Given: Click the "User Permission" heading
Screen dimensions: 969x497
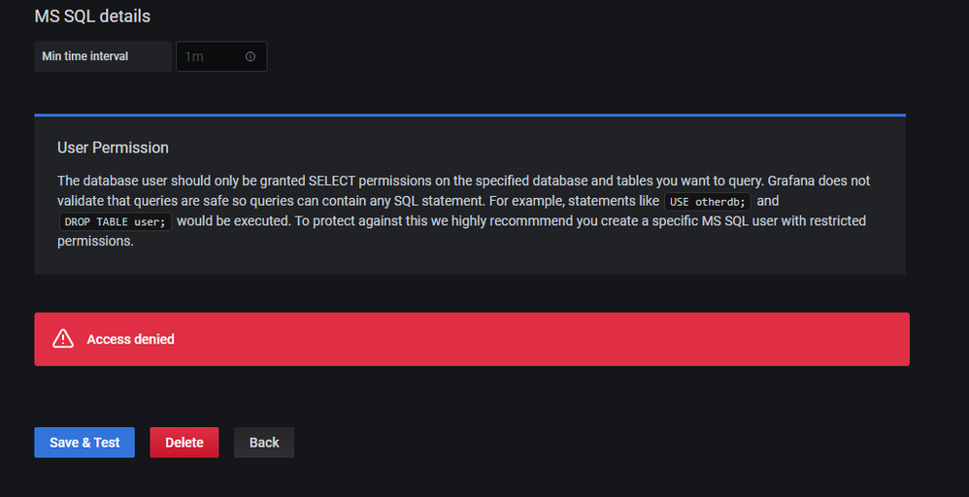Looking at the screenshot, I should click(113, 148).
